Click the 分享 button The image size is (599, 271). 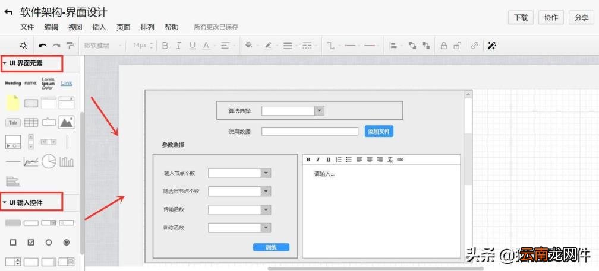tap(581, 18)
